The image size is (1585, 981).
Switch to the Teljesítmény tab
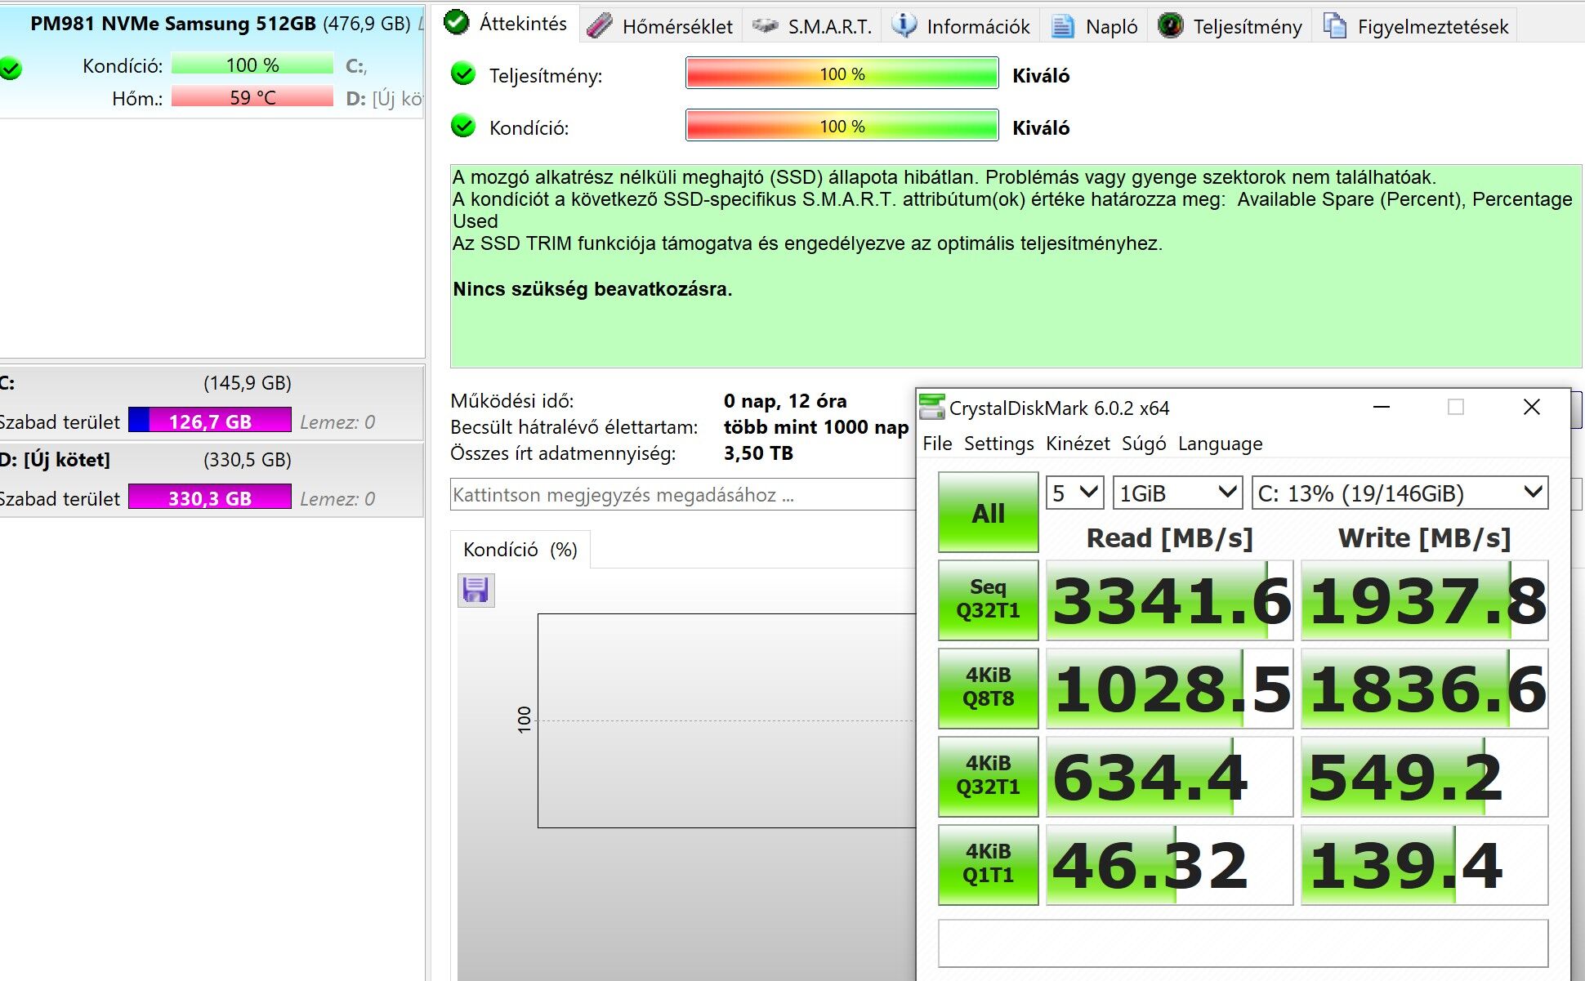point(1230,26)
